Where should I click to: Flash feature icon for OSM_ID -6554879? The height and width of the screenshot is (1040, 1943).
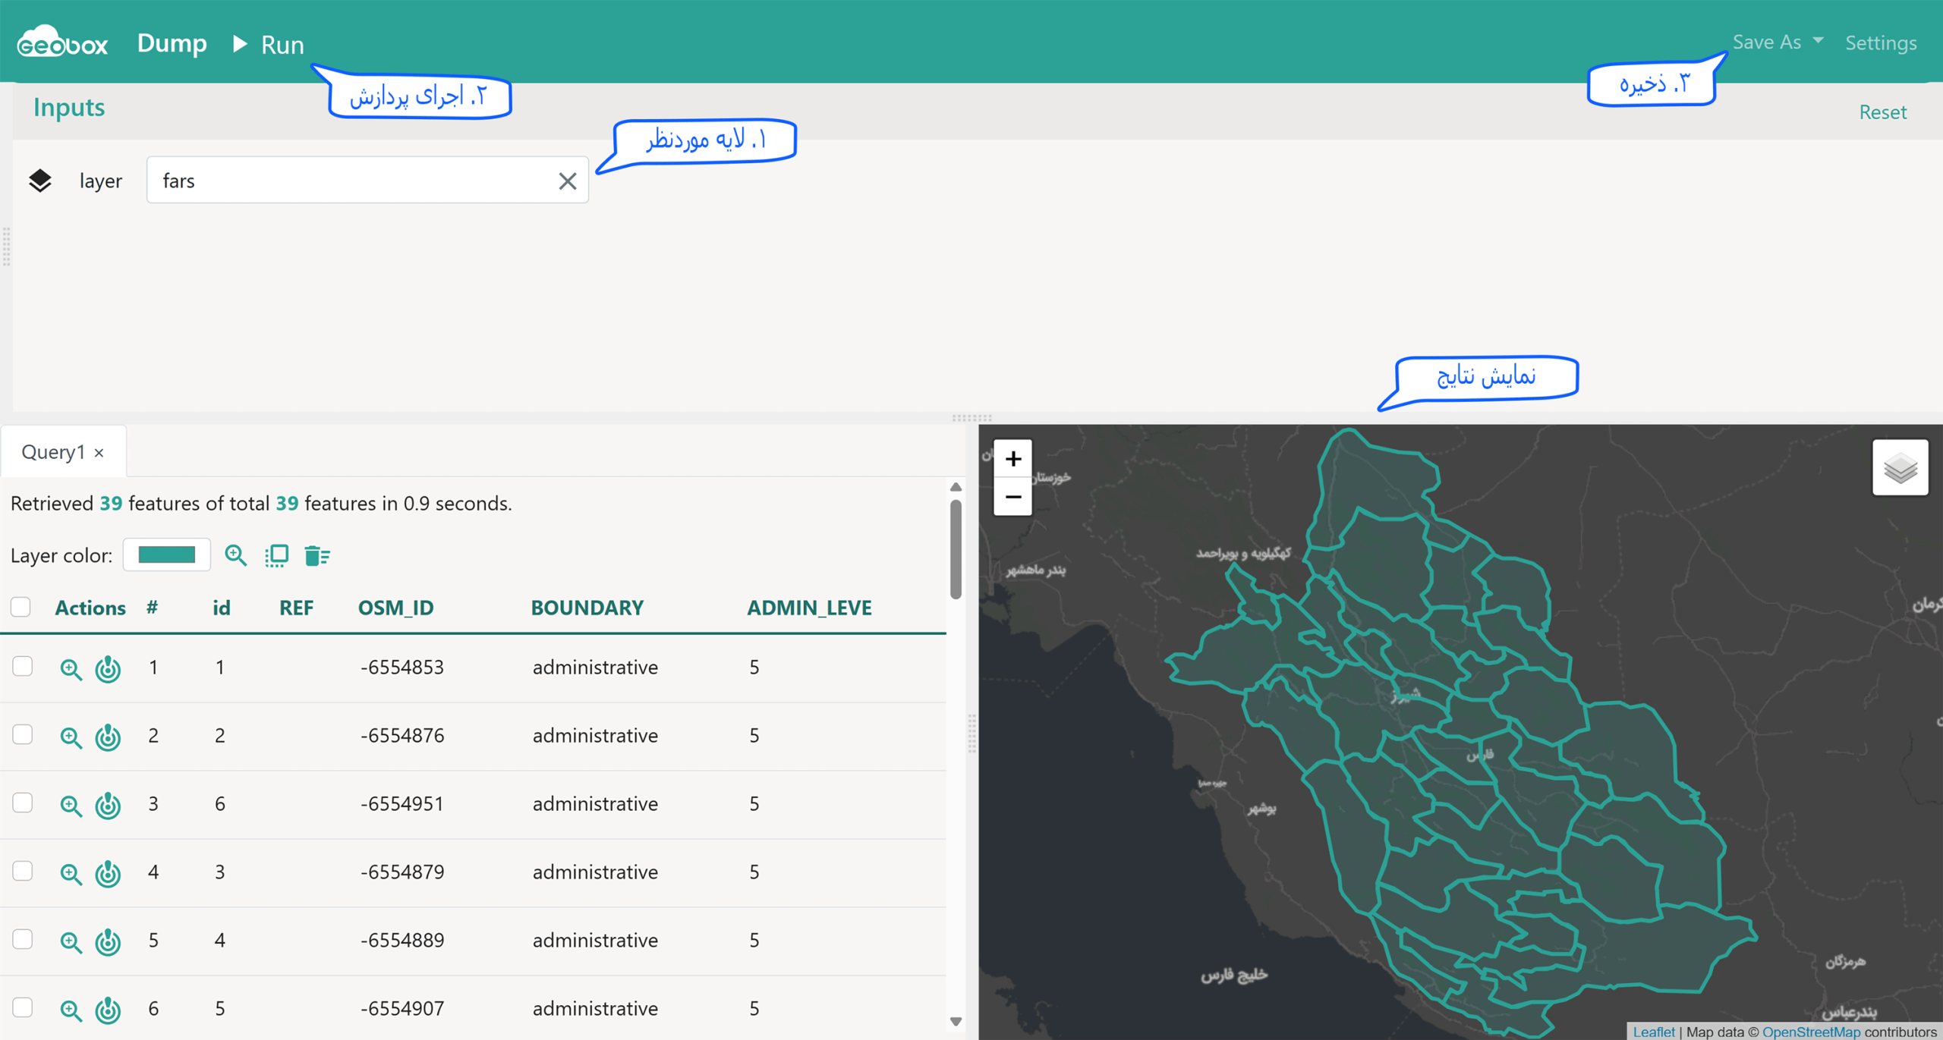coord(108,873)
